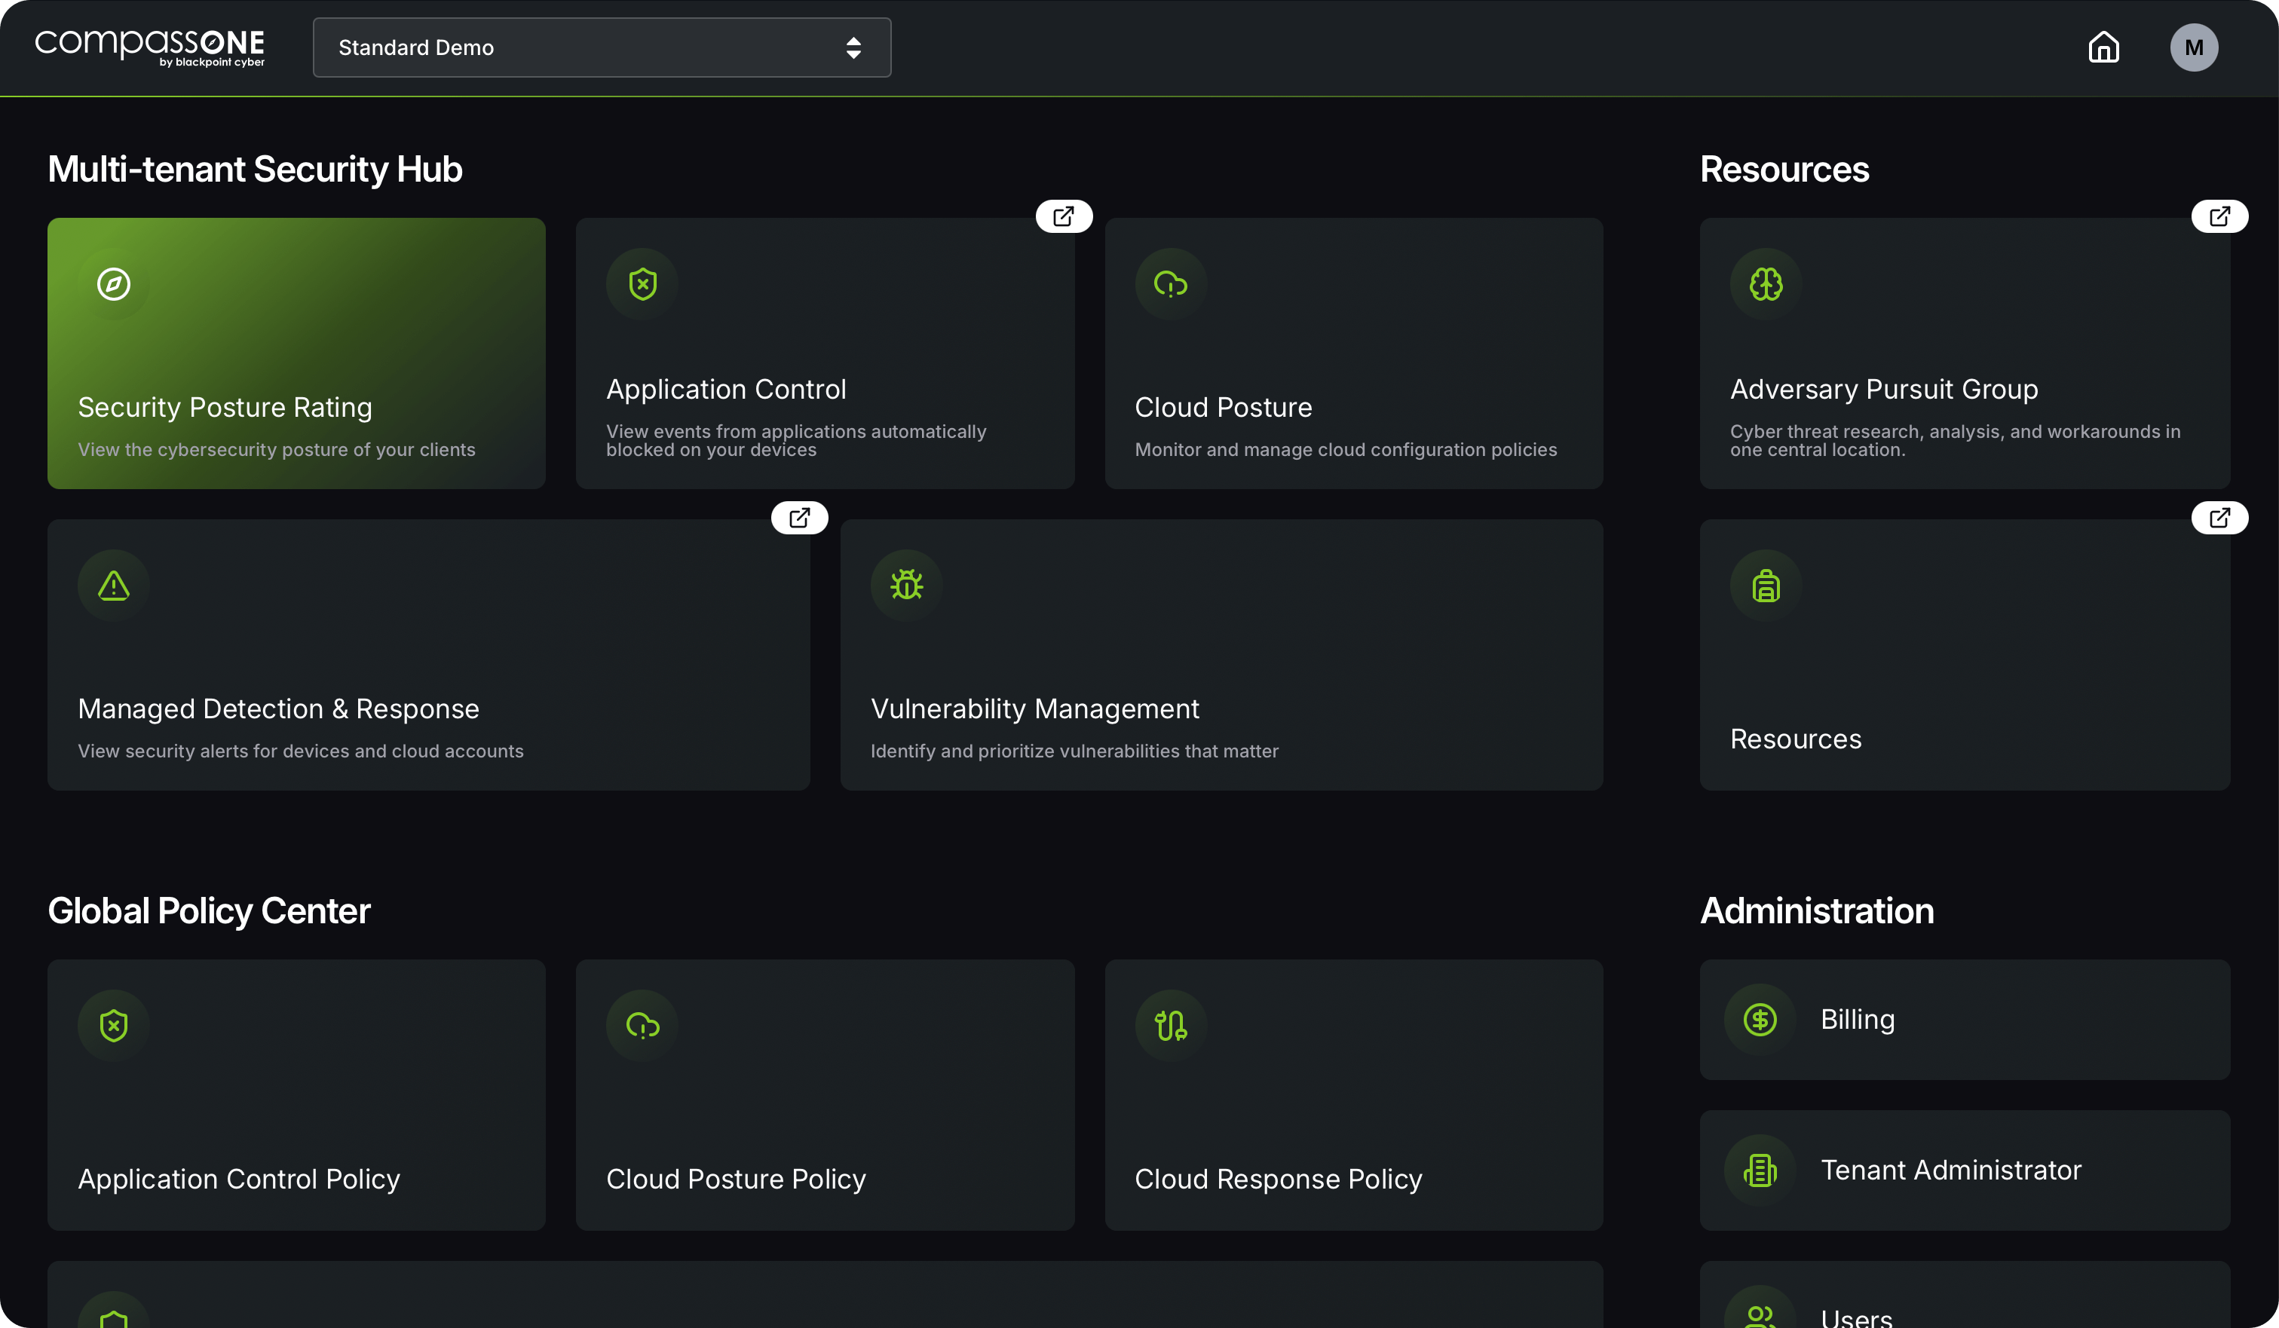The height and width of the screenshot is (1328, 2279).
Task: Click the Cloud Posture cloud icon
Action: [1170, 284]
